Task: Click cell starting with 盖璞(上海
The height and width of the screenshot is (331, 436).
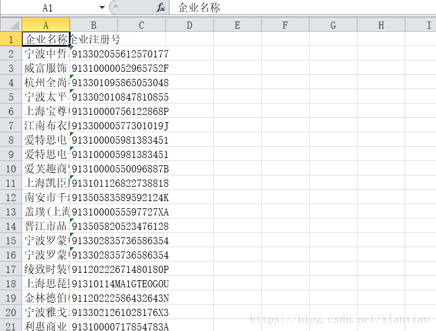Action: click(46, 212)
